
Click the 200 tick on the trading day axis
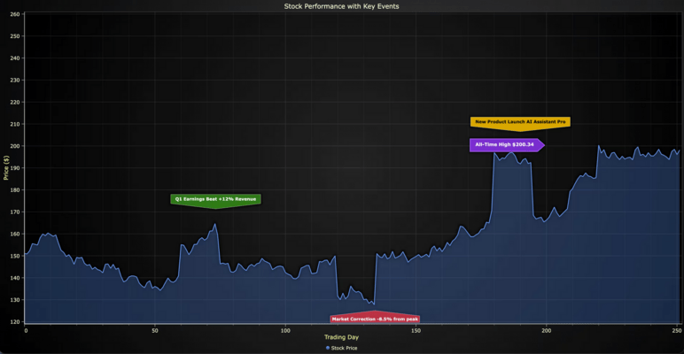546,330
